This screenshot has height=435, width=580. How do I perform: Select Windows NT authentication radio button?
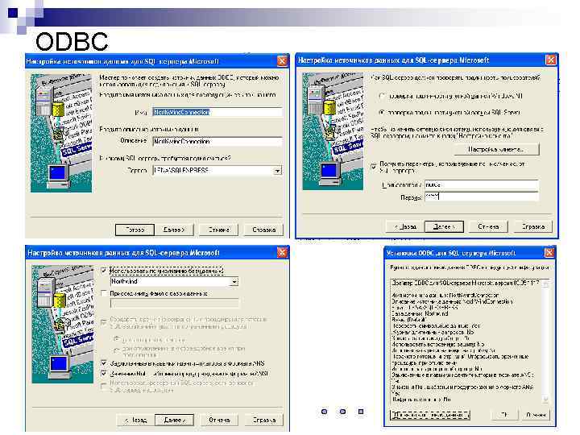(x=382, y=96)
